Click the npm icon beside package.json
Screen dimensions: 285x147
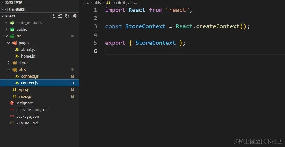(12, 116)
